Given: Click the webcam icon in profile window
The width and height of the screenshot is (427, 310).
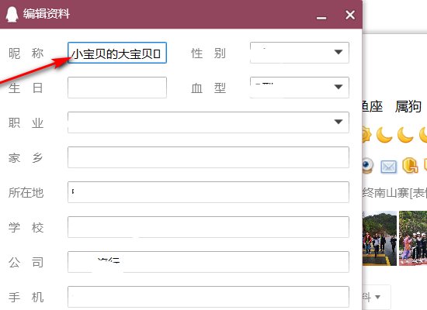Looking at the screenshot, I should [x=367, y=165].
